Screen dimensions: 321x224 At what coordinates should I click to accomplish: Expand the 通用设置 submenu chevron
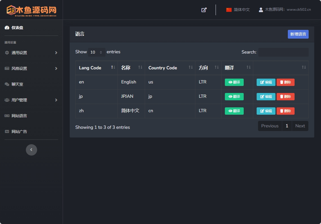56,53
